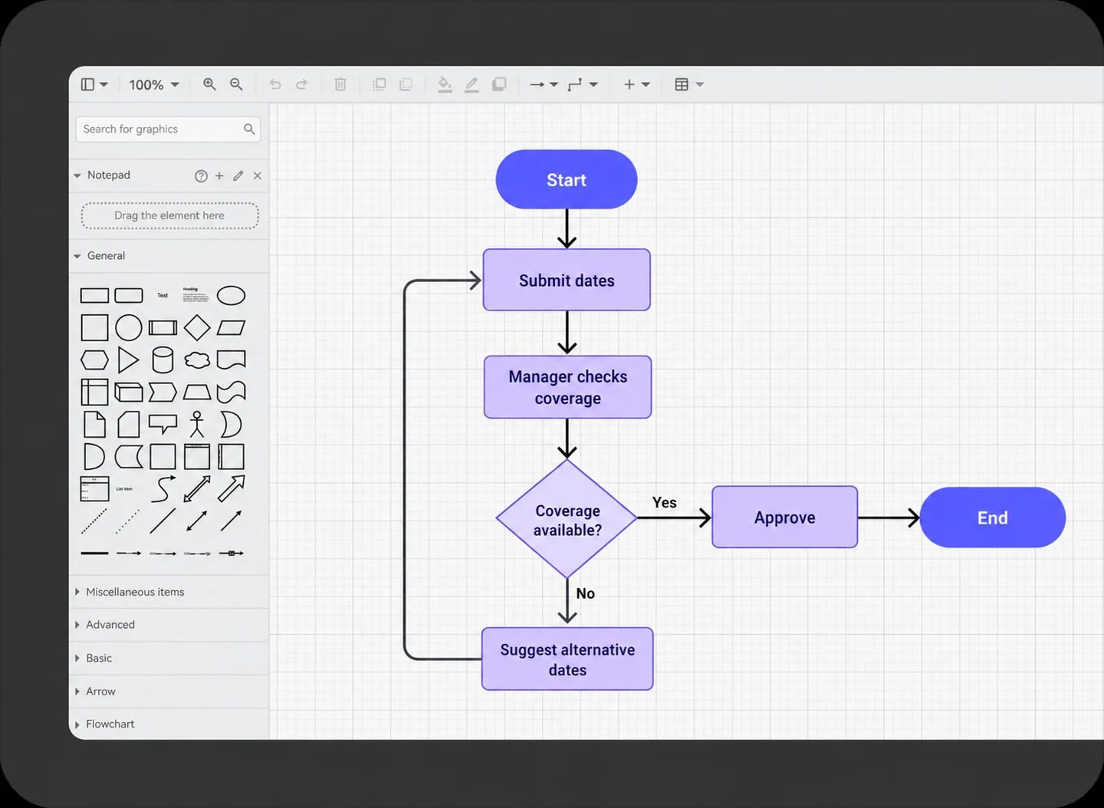Click the fill color bucket icon

pyautogui.click(x=445, y=84)
